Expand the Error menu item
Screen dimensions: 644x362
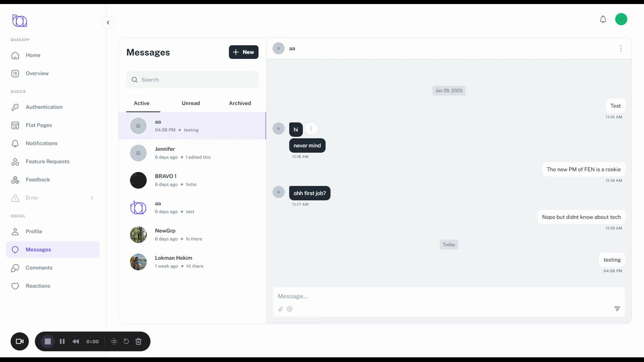(x=53, y=198)
